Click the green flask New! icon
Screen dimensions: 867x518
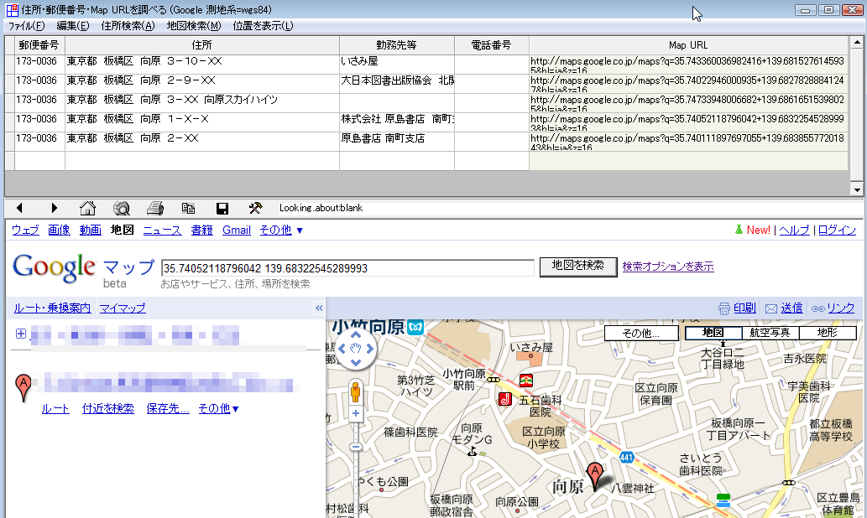(x=739, y=229)
